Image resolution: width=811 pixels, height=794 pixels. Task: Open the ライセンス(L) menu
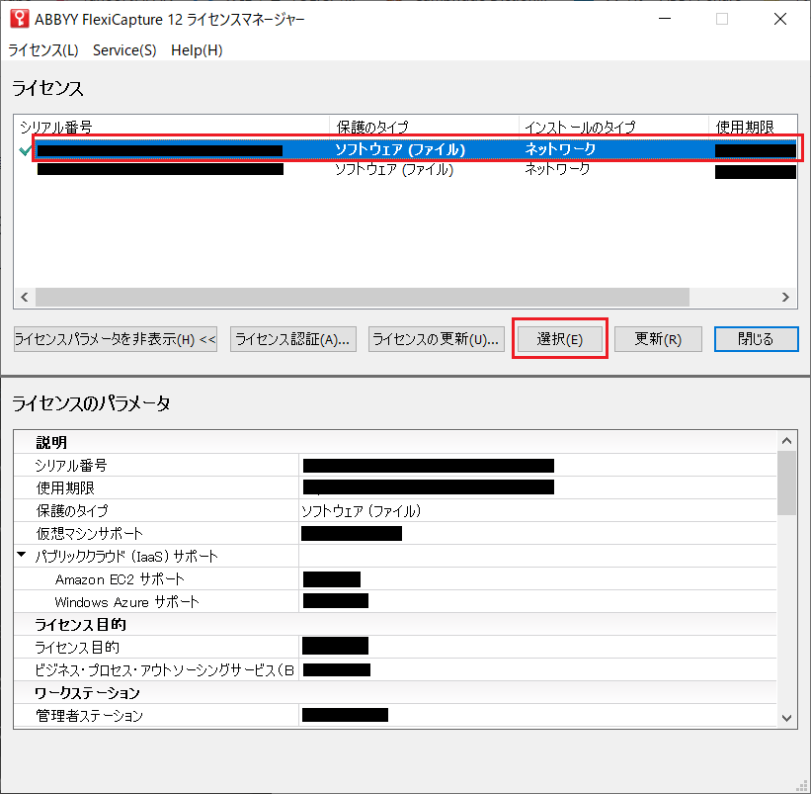pos(43,50)
